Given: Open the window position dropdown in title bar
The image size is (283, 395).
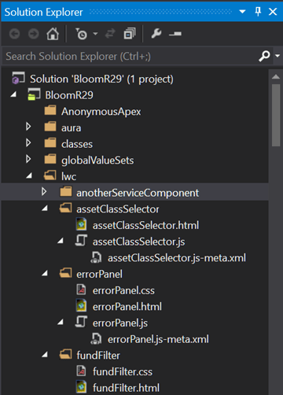Looking at the screenshot, I should pyautogui.click(x=242, y=12).
